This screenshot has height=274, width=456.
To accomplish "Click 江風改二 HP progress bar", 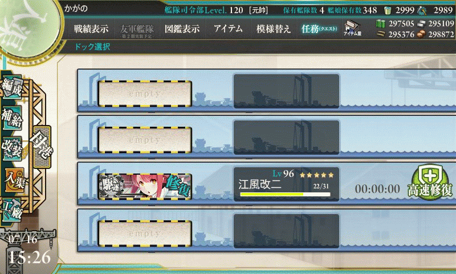I will [x=286, y=194].
